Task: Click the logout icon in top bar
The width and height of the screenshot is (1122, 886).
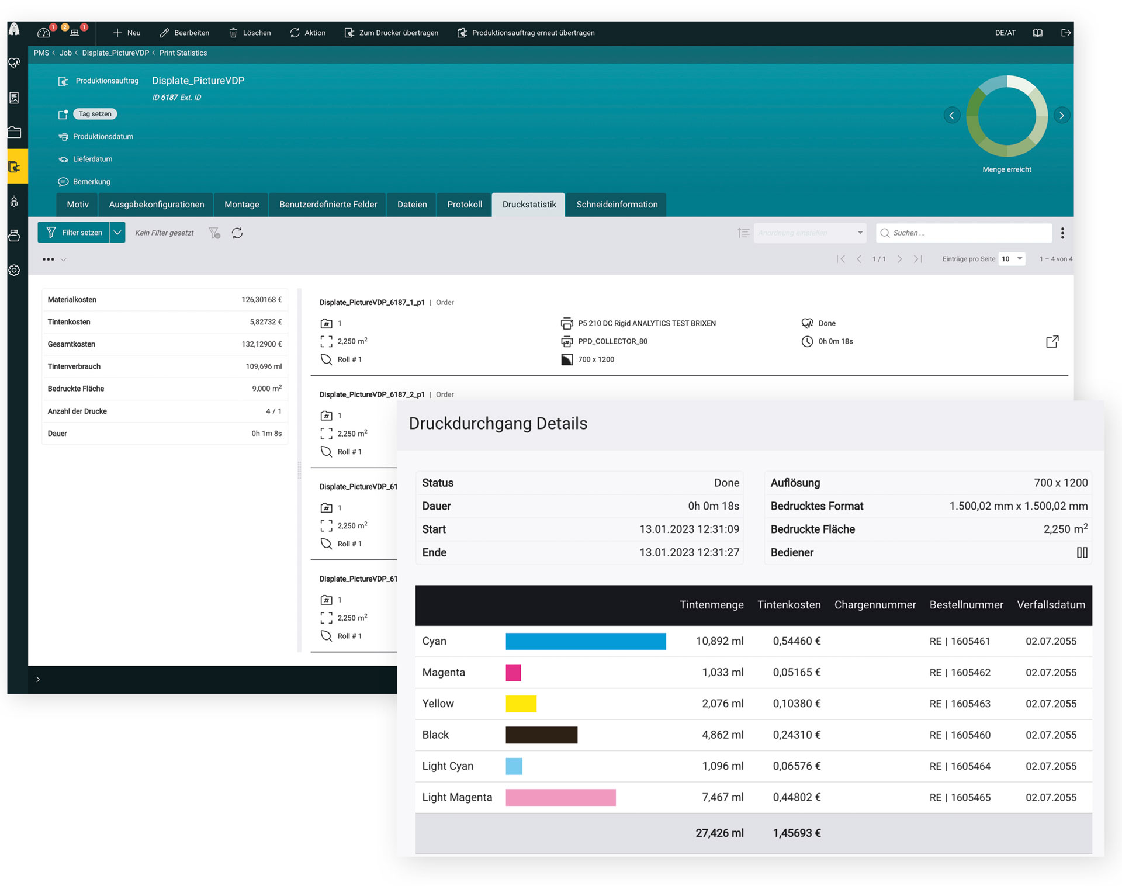Action: click(x=1066, y=33)
